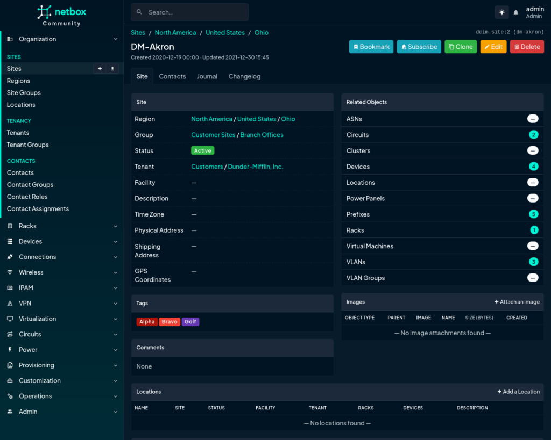
Task: Switch to the Journal tab
Action: pyautogui.click(x=207, y=76)
